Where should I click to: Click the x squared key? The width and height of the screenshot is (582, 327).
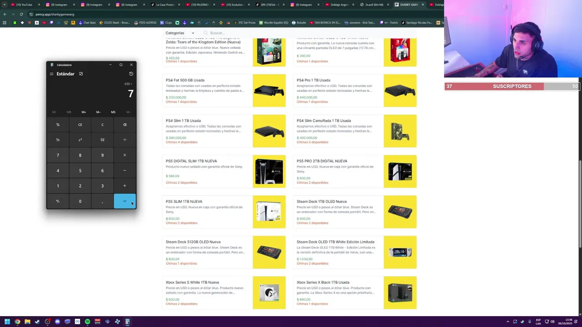click(x=80, y=140)
